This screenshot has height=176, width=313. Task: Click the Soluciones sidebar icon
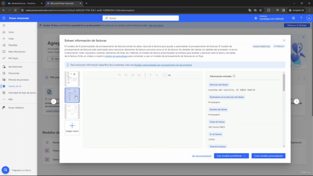(x=4, y=73)
